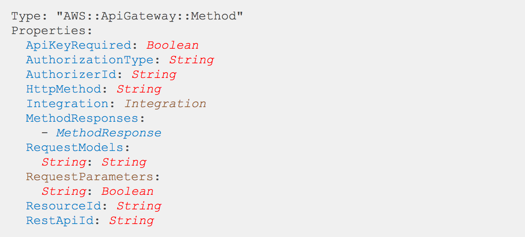Click the MethodResponses property link

82,118
